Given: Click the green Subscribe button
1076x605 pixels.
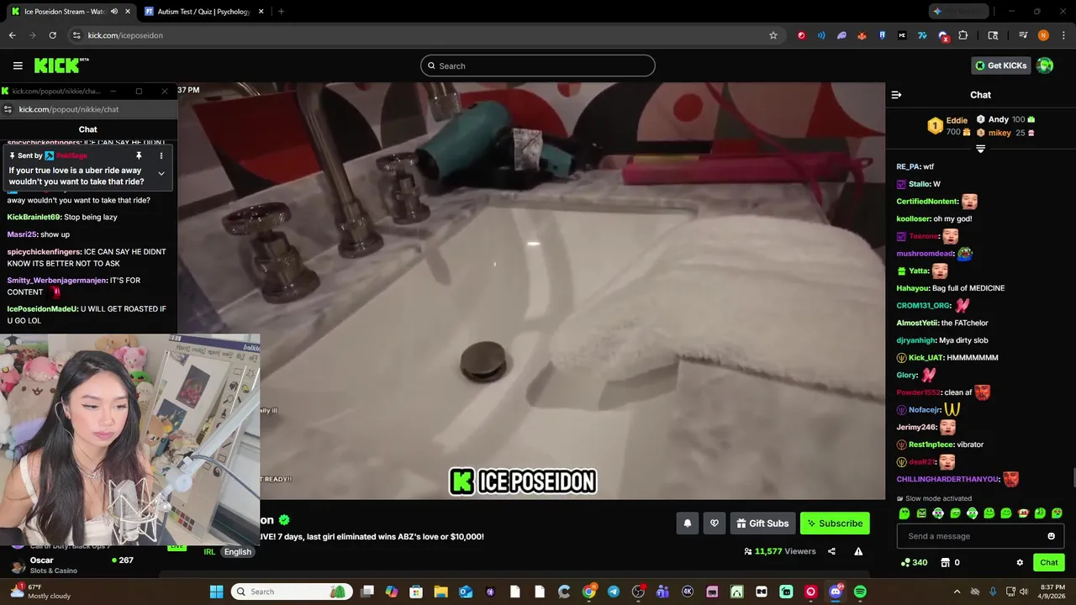Looking at the screenshot, I should tap(835, 523).
